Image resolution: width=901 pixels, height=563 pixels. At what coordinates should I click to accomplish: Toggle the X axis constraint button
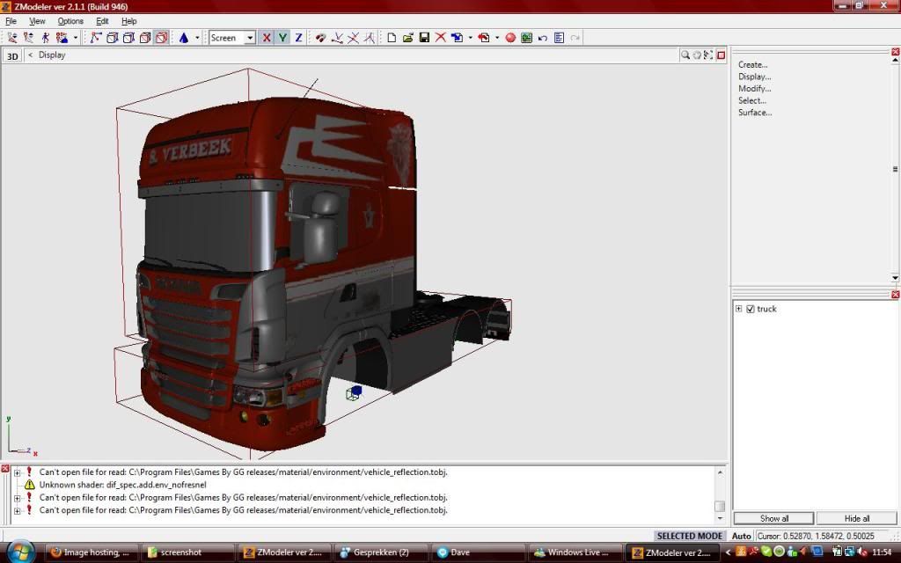point(267,38)
